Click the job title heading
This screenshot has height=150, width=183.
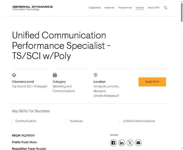pyautogui.click(x=61, y=46)
